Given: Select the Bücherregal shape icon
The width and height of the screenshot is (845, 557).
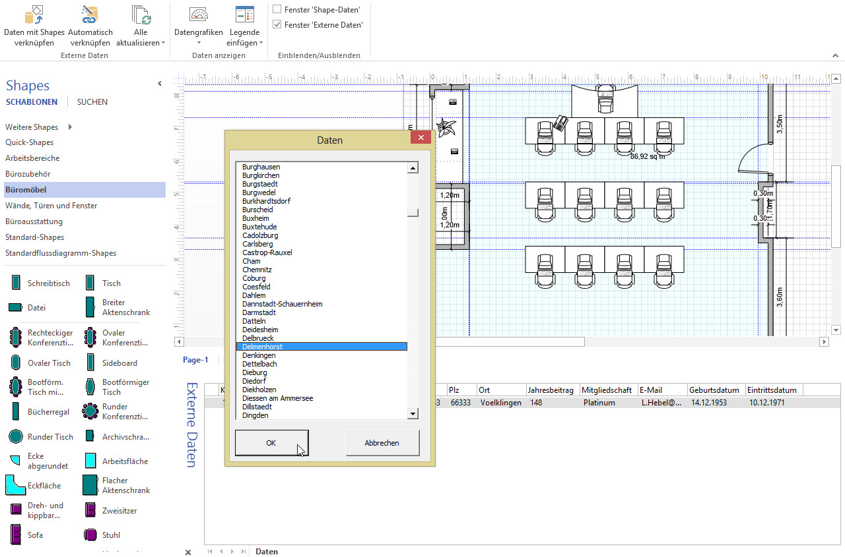Looking at the screenshot, I should [15, 411].
